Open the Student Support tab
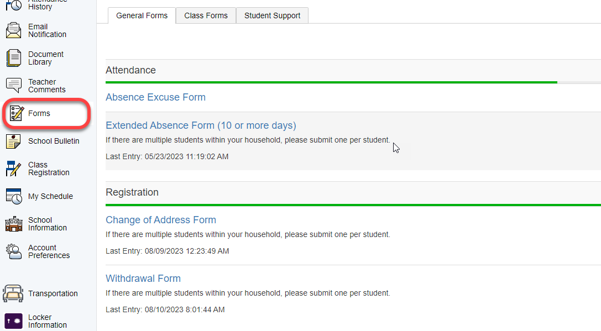The width and height of the screenshot is (601, 331). pyautogui.click(x=272, y=15)
